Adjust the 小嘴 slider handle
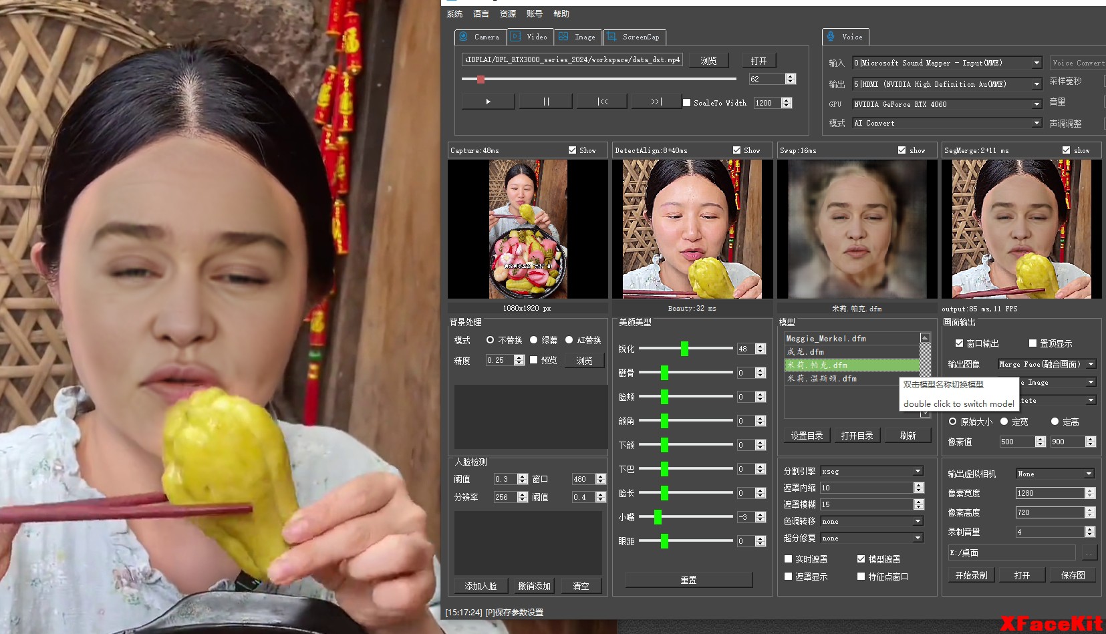This screenshot has height=634, width=1106. pos(658,516)
